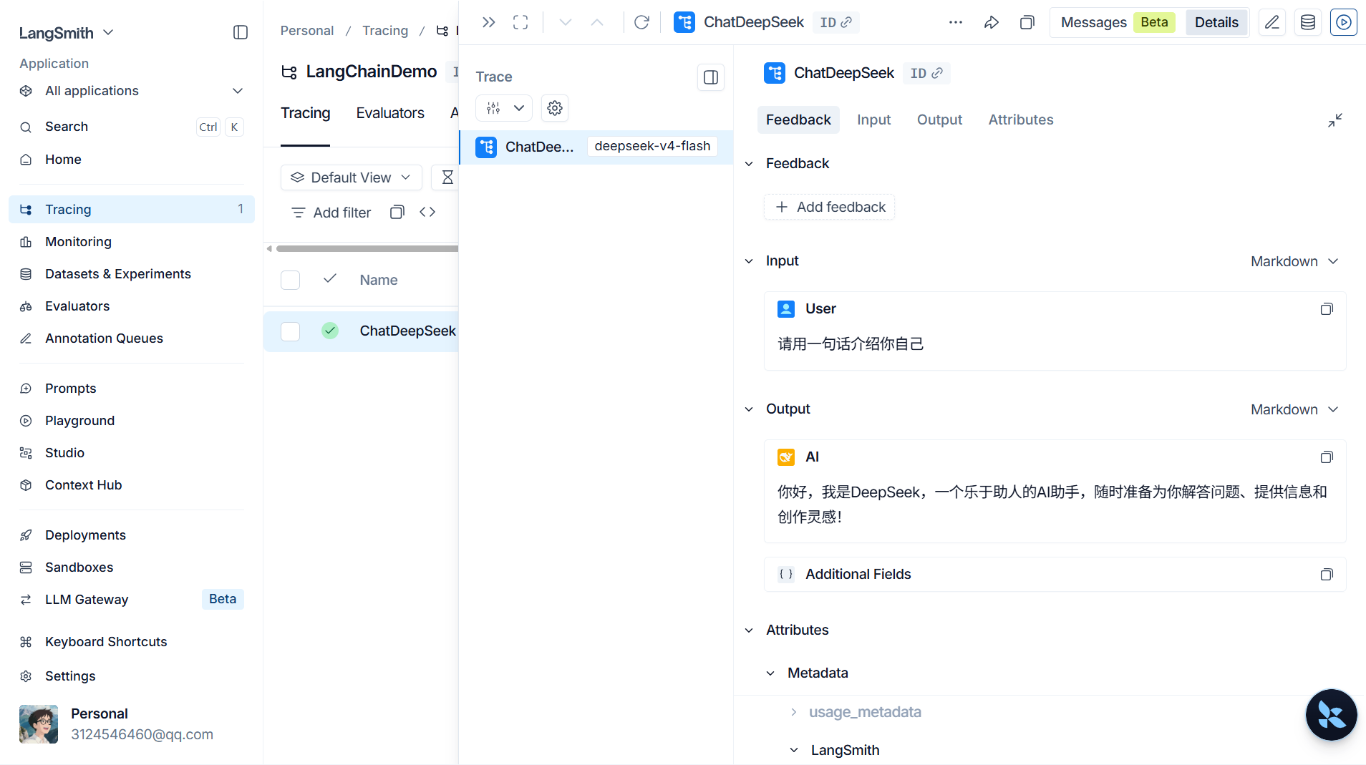The image size is (1366, 765).
Task: Open trace settings gear icon
Action: (x=555, y=108)
